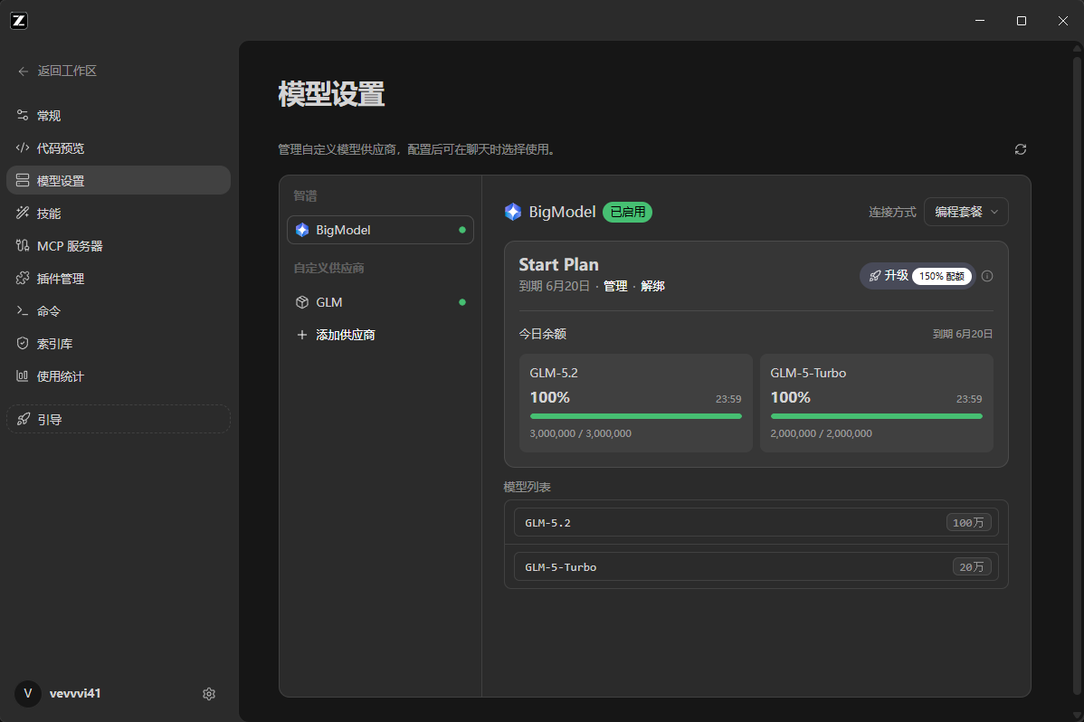Click the GLM-5.2 quota progress bar

click(635, 416)
